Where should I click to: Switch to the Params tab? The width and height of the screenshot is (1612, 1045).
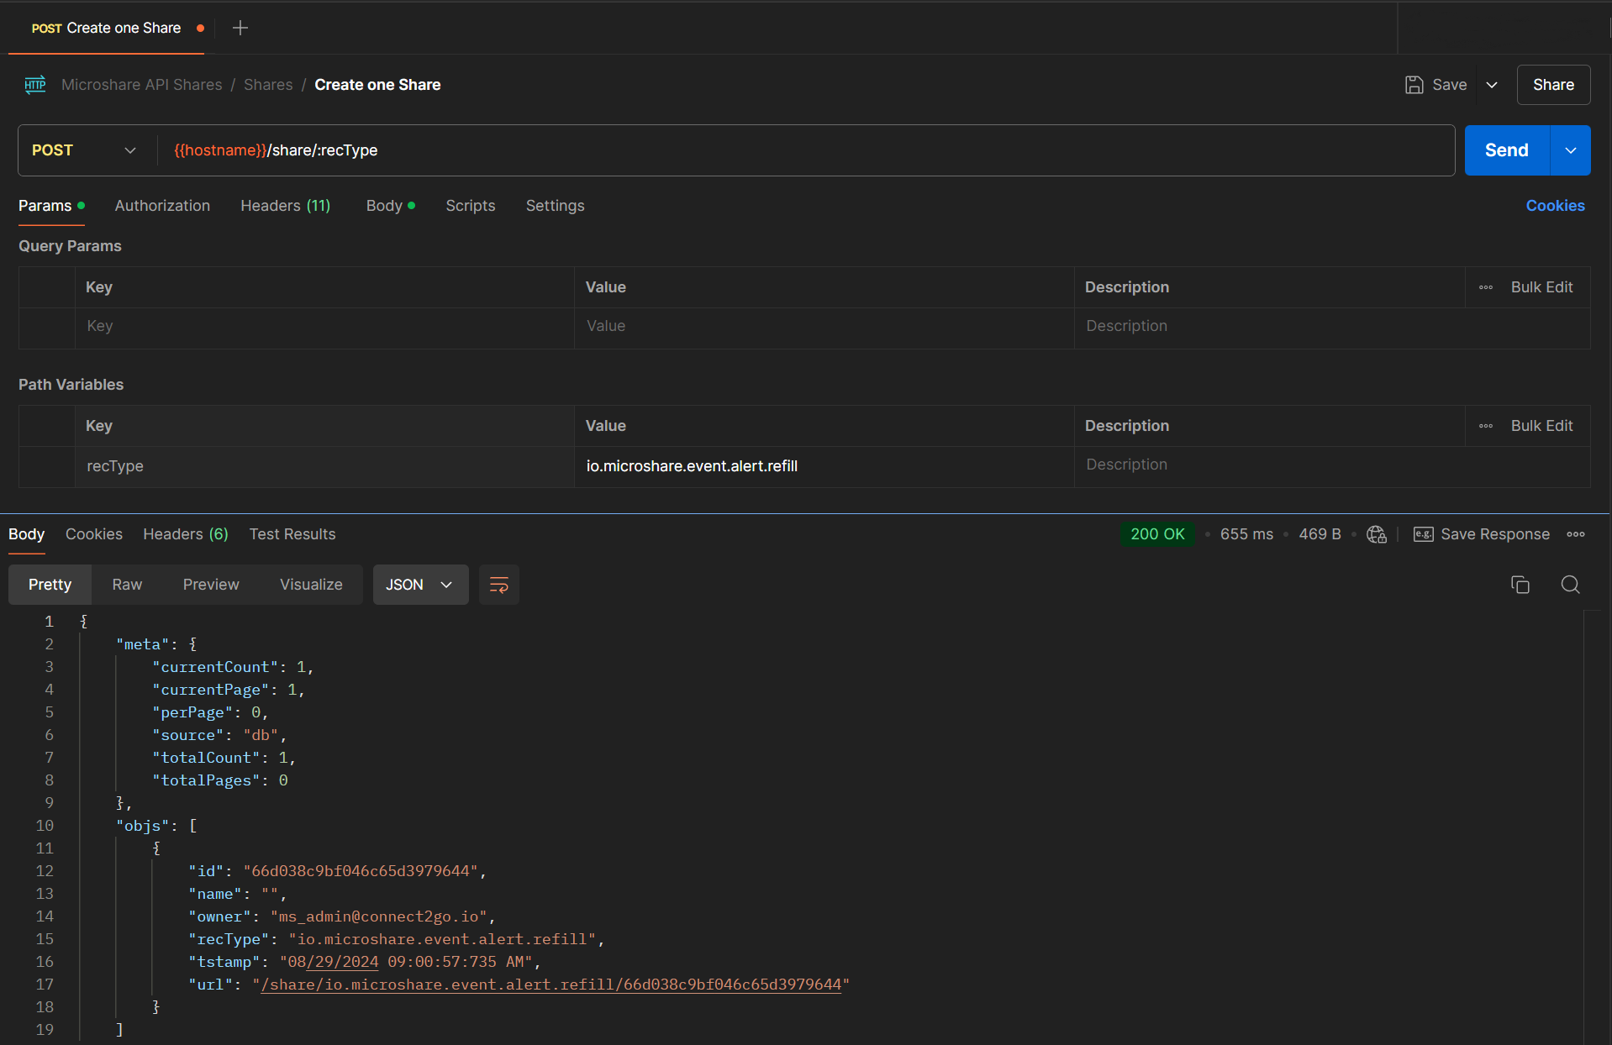click(x=51, y=206)
